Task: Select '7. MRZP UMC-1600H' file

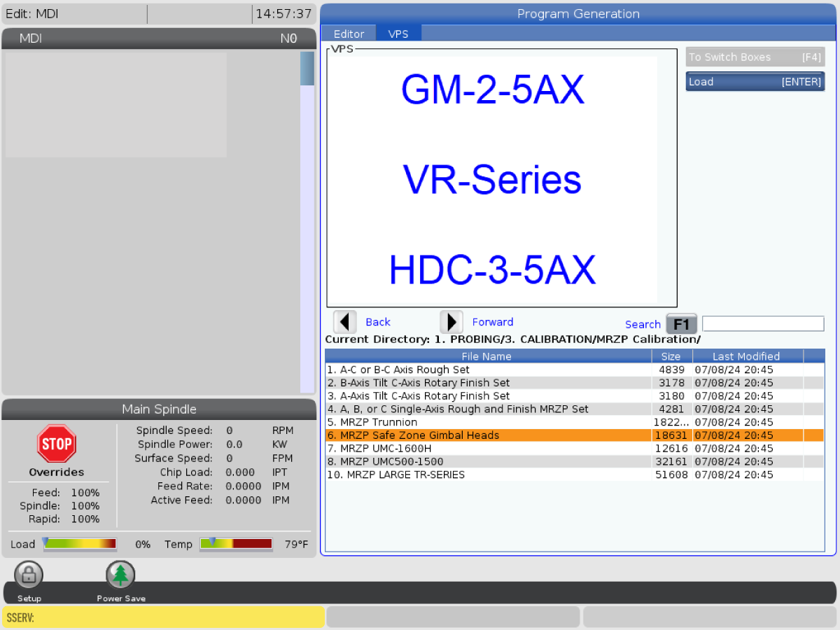Action: (575, 448)
